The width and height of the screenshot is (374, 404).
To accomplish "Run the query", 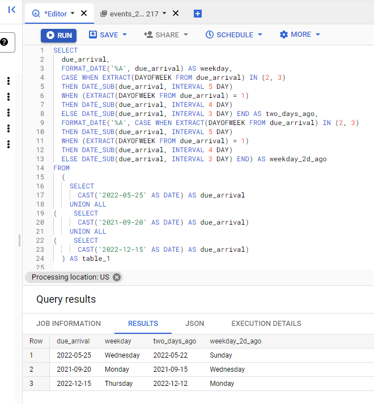I will click(x=58, y=35).
